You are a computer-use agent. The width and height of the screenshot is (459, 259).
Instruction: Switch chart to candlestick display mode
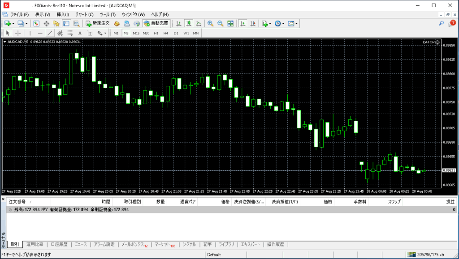click(x=189, y=23)
